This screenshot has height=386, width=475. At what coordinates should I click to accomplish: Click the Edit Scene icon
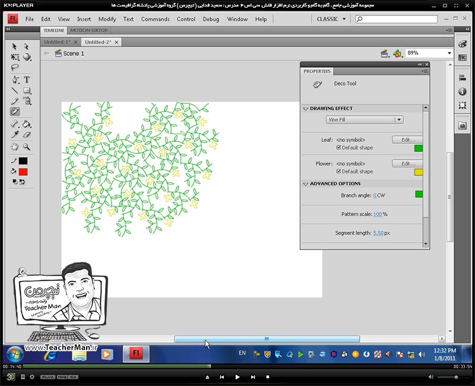point(385,53)
